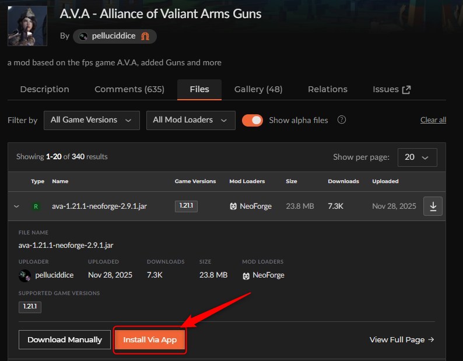Click the NeoForge icon under Mod Loaders details
The width and height of the screenshot is (463, 361).
(x=246, y=276)
